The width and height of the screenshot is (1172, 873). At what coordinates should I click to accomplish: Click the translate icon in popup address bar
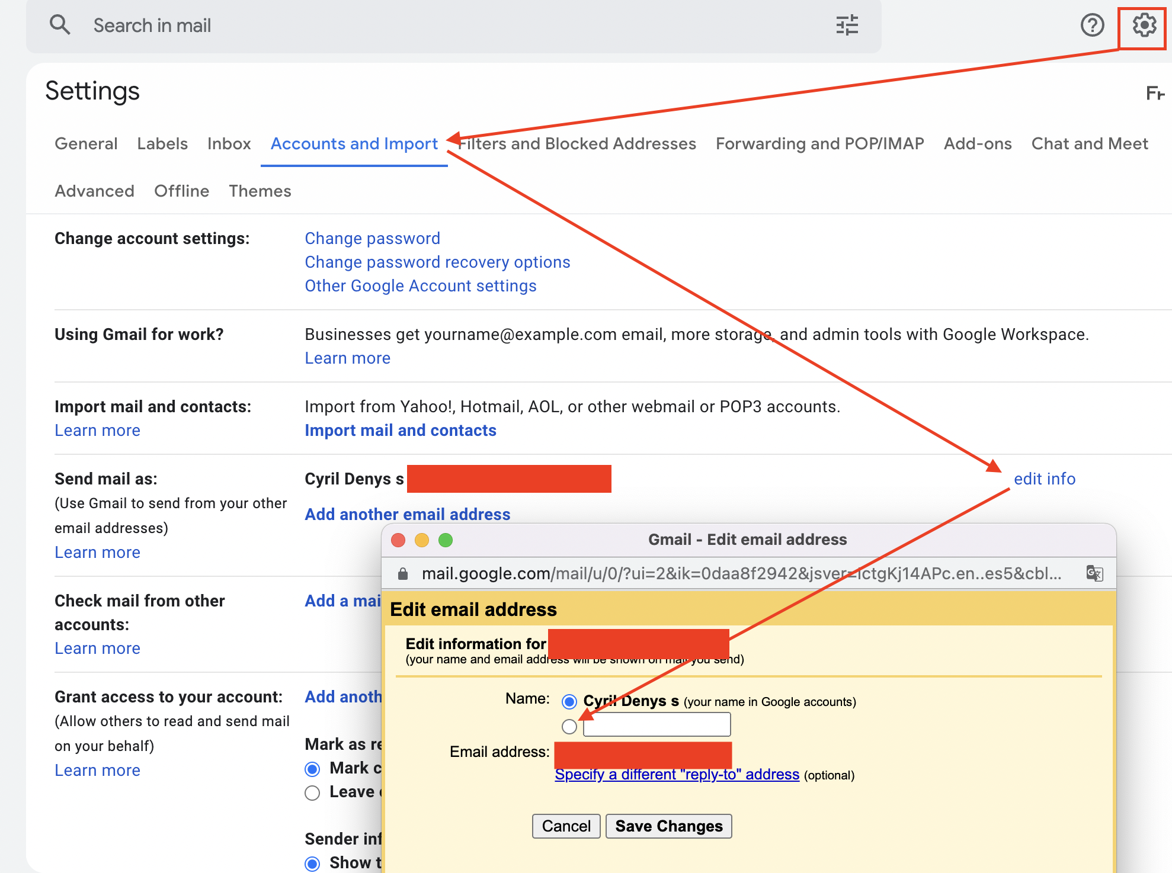tap(1094, 573)
